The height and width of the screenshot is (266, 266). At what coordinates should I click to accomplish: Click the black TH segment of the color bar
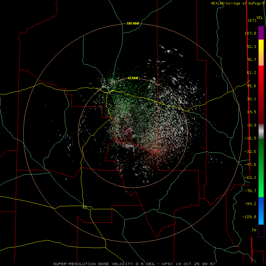click(261, 231)
